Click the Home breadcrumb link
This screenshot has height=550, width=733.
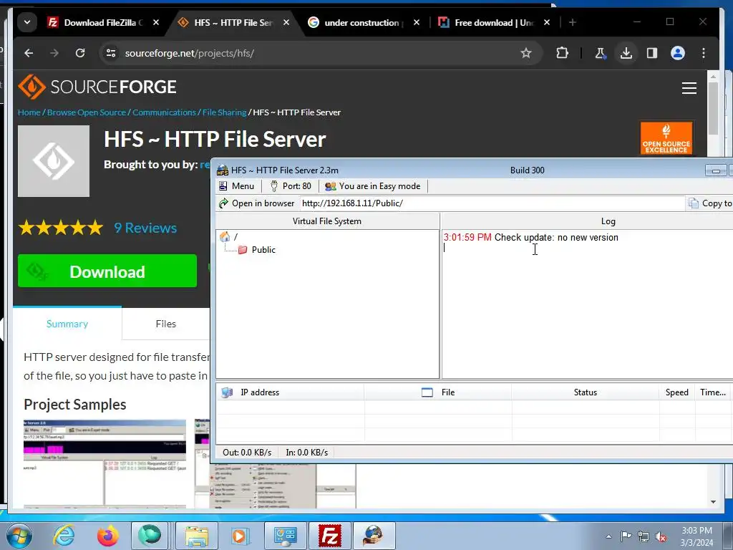(x=29, y=112)
